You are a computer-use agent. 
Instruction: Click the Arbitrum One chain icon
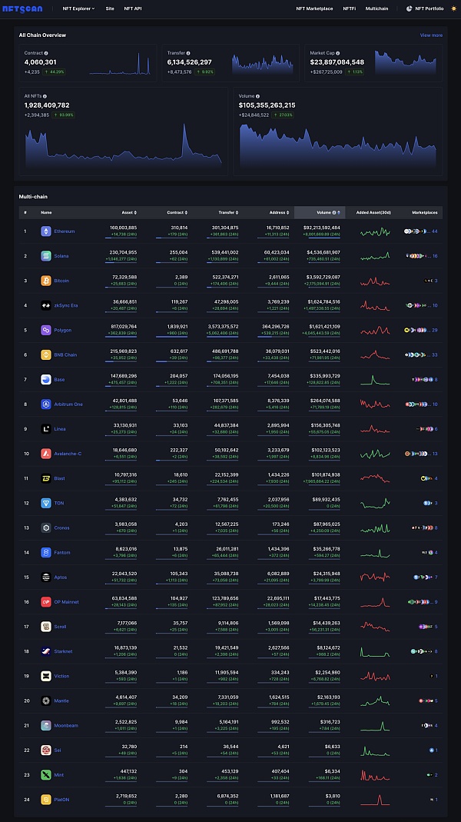(x=46, y=404)
